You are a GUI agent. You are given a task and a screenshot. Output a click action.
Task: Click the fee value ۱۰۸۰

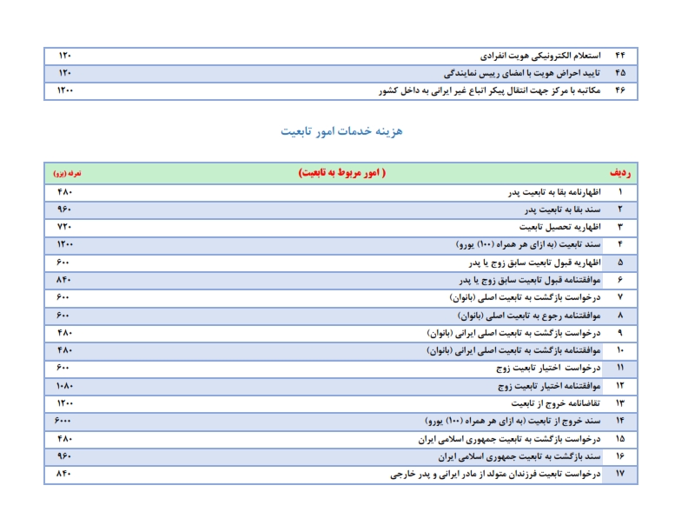(x=65, y=385)
